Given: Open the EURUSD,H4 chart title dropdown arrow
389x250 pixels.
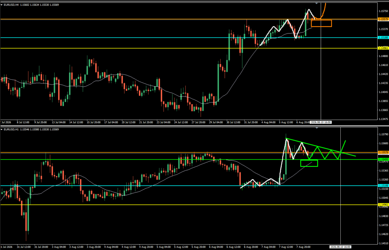Looking at the screenshot, I should coord(2,5).
